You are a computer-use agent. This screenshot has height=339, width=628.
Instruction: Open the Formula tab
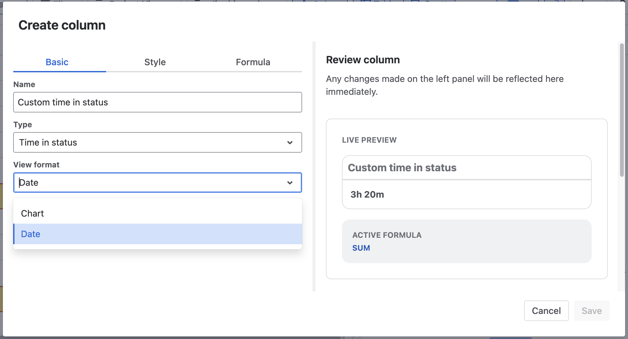pos(253,62)
